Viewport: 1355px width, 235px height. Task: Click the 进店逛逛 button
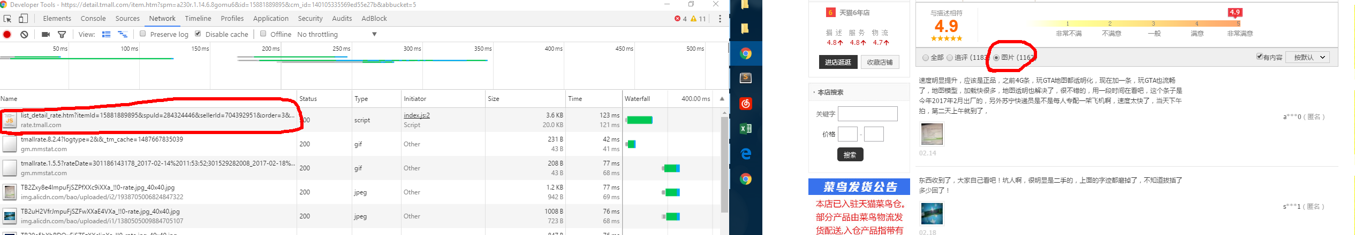(838, 62)
